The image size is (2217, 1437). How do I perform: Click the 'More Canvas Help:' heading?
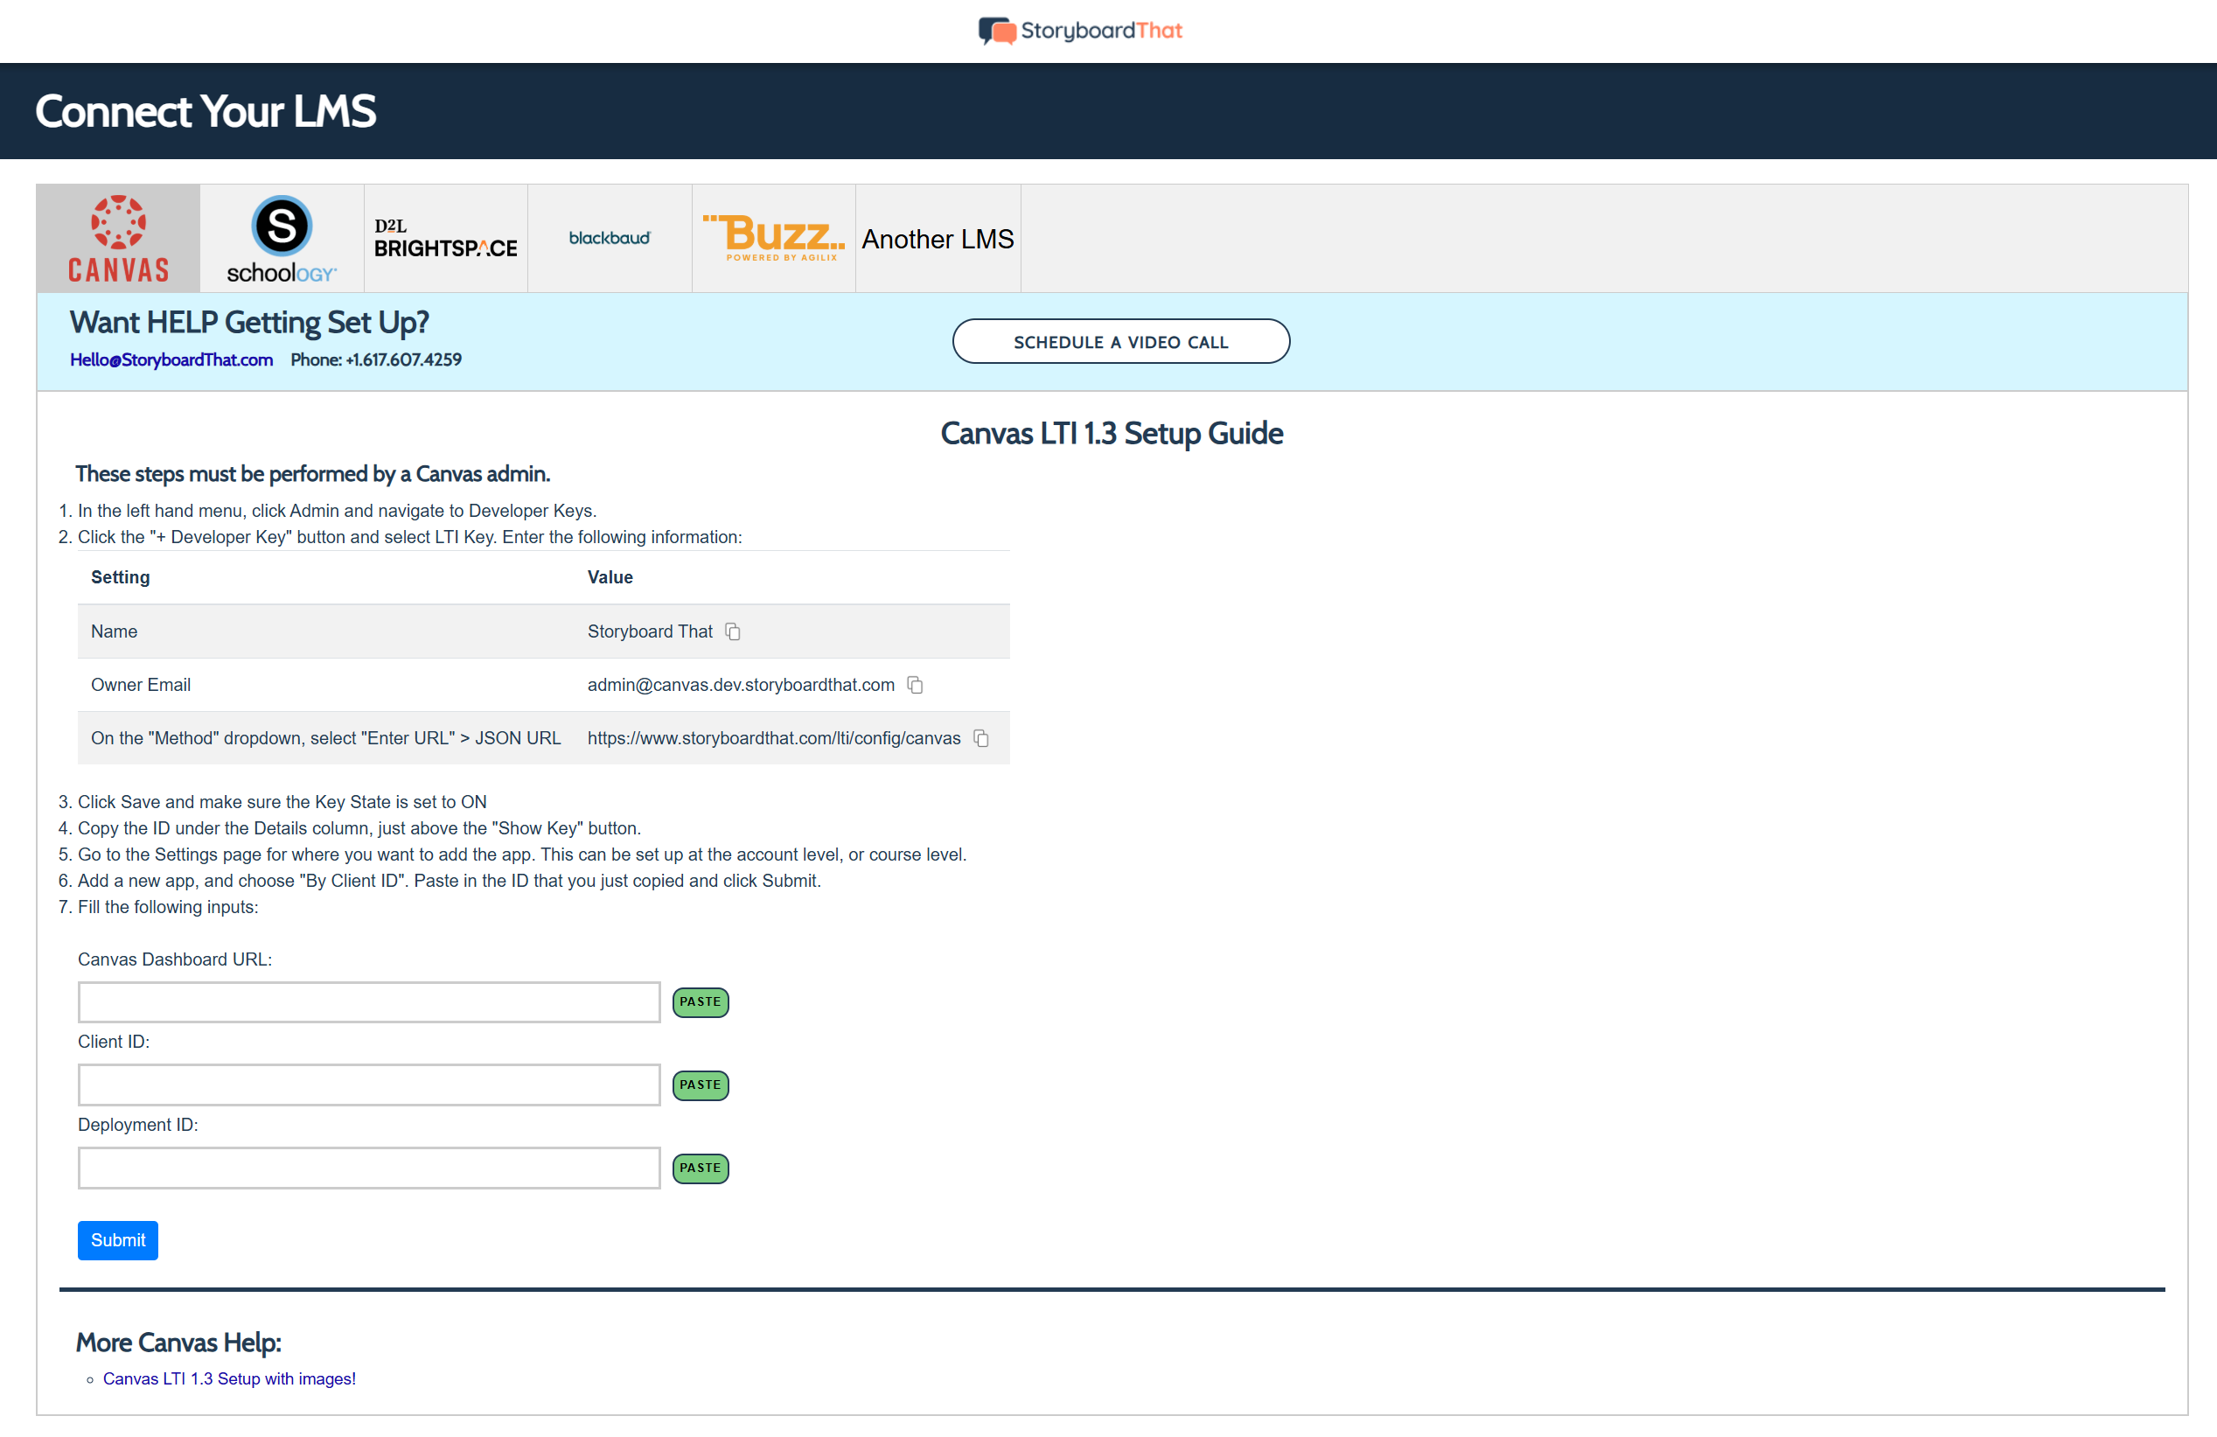tap(178, 1342)
